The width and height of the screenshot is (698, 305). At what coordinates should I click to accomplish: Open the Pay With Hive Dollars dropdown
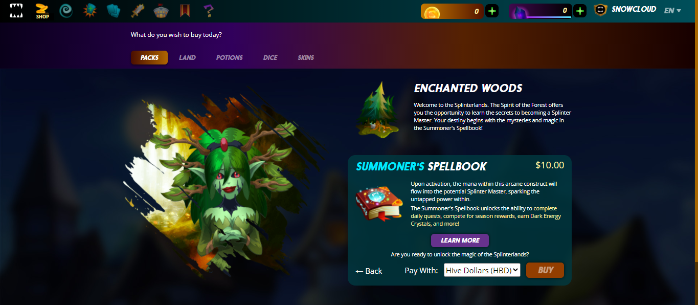click(x=482, y=270)
